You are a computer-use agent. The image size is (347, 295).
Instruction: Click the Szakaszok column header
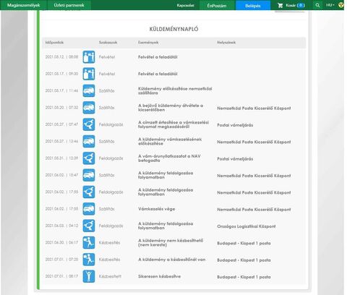click(108, 43)
